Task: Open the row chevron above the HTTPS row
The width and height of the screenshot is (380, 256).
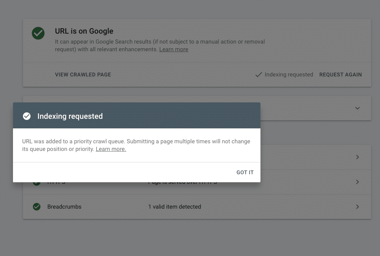Action: (x=357, y=157)
